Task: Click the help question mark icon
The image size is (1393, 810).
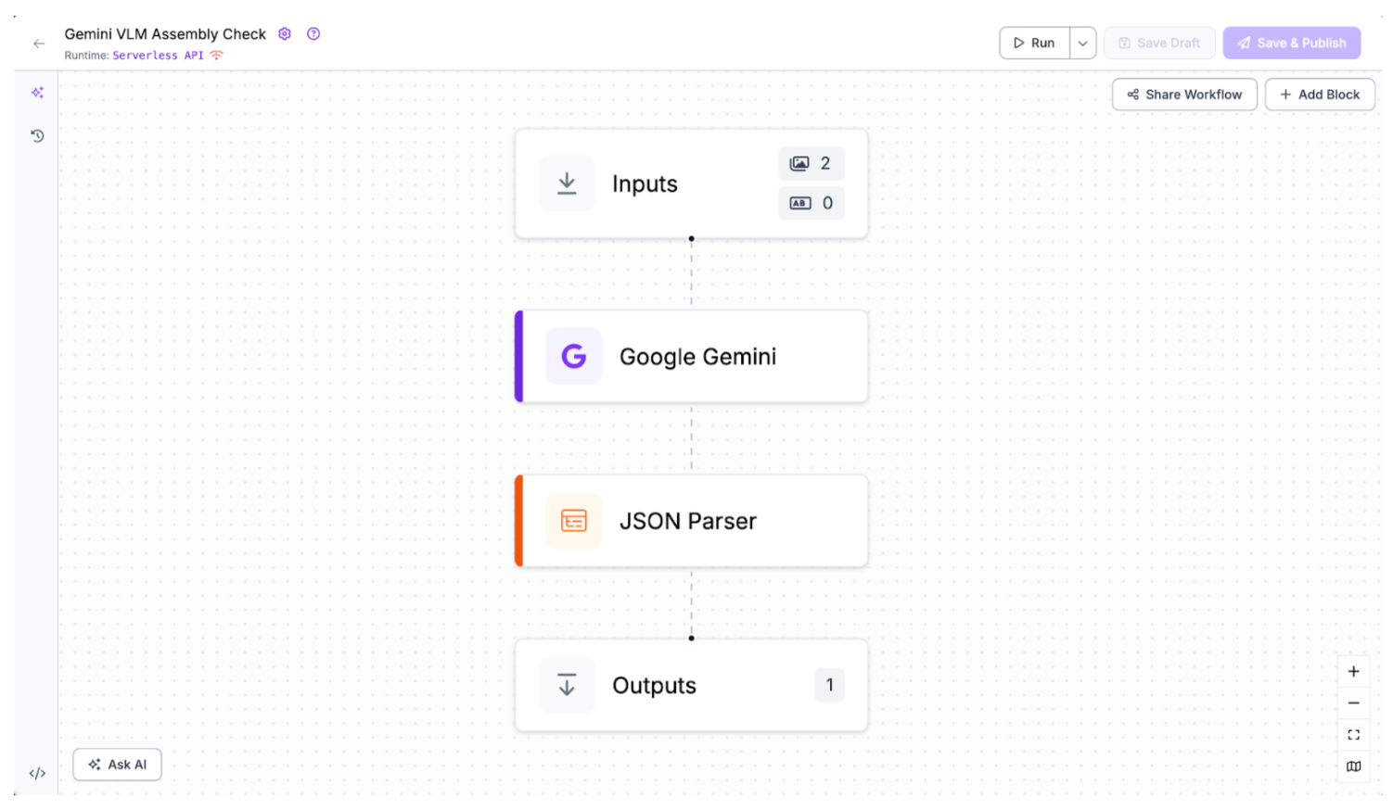Action: pyautogui.click(x=313, y=34)
